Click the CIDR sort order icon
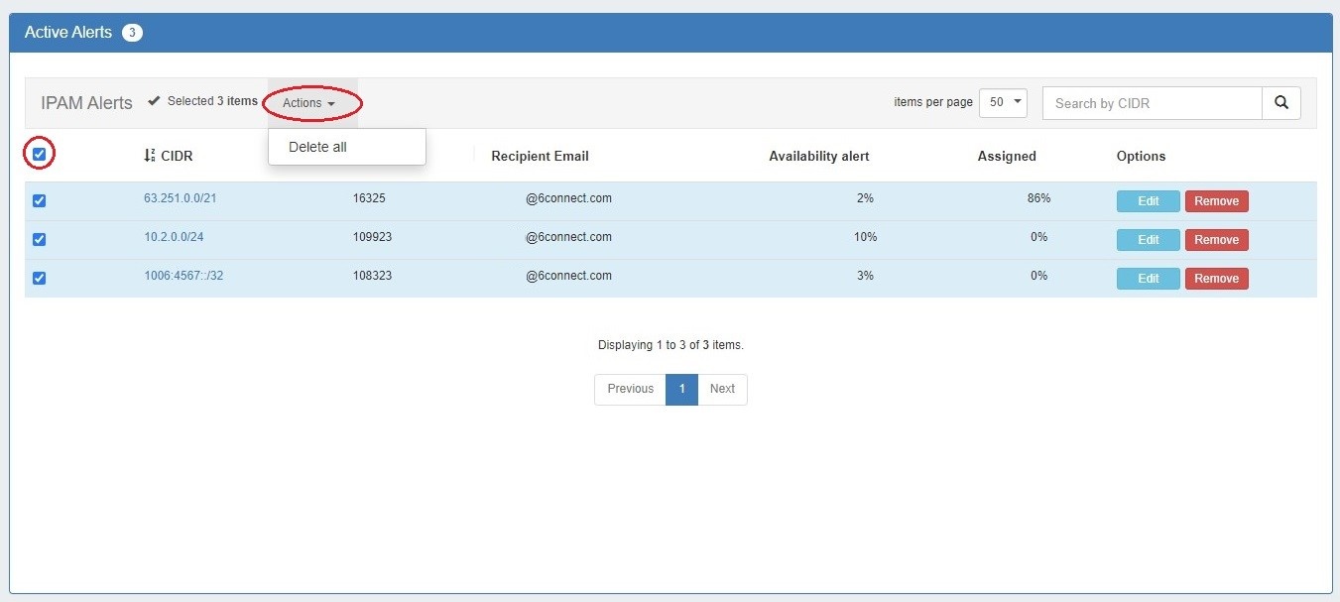The width and height of the screenshot is (1340, 602). coord(150,156)
